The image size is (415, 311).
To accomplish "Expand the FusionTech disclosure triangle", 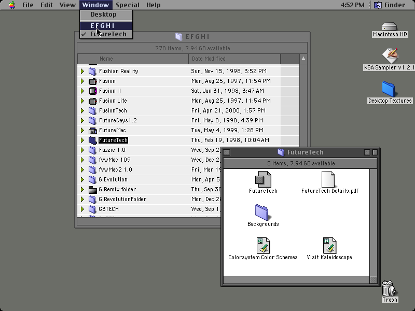I will click(82, 110).
